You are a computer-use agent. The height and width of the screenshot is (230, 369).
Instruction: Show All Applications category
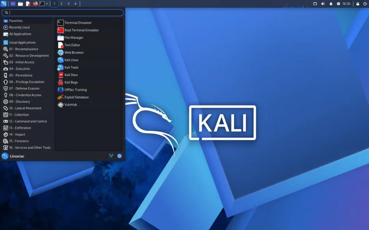(27, 34)
